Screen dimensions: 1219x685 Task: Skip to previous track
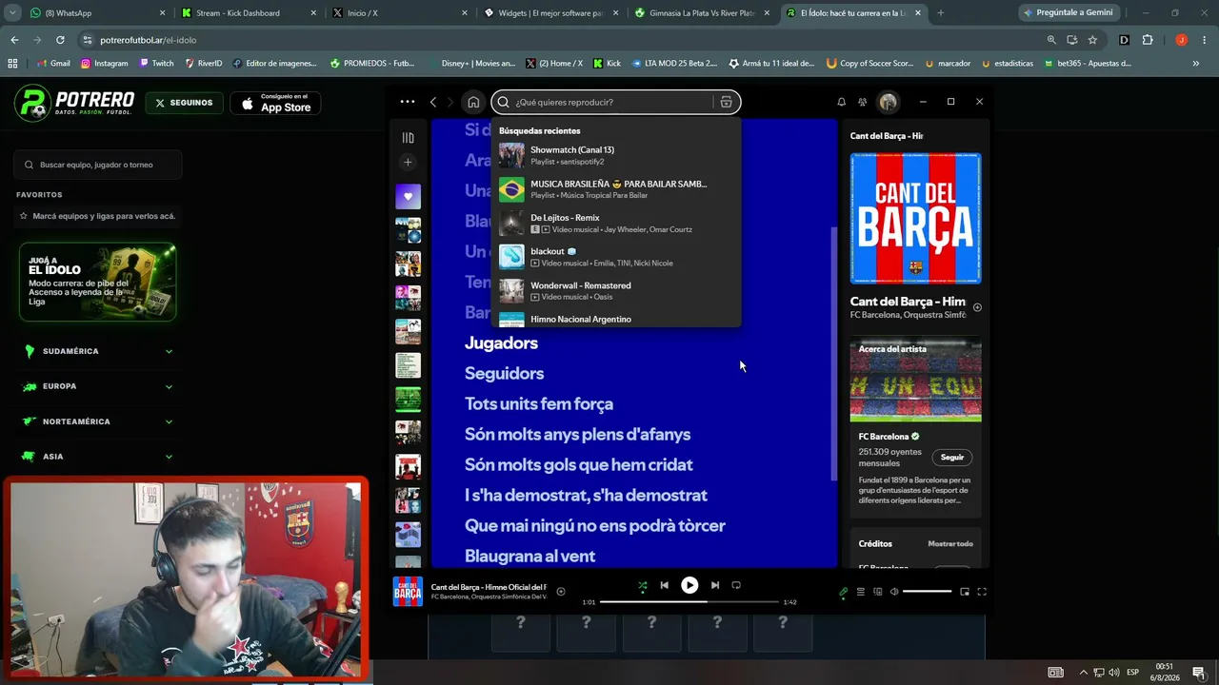click(665, 586)
